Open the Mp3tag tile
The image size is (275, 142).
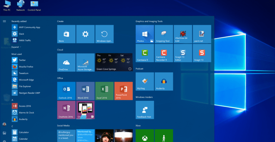pyautogui.click(x=145, y=81)
